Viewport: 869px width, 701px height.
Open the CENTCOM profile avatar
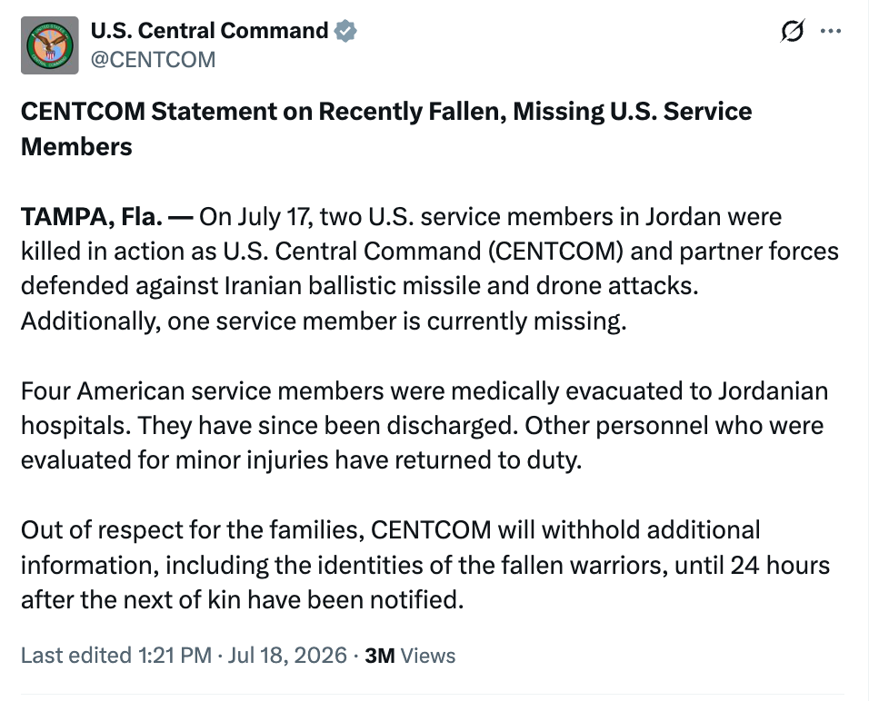(x=49, y=45)
